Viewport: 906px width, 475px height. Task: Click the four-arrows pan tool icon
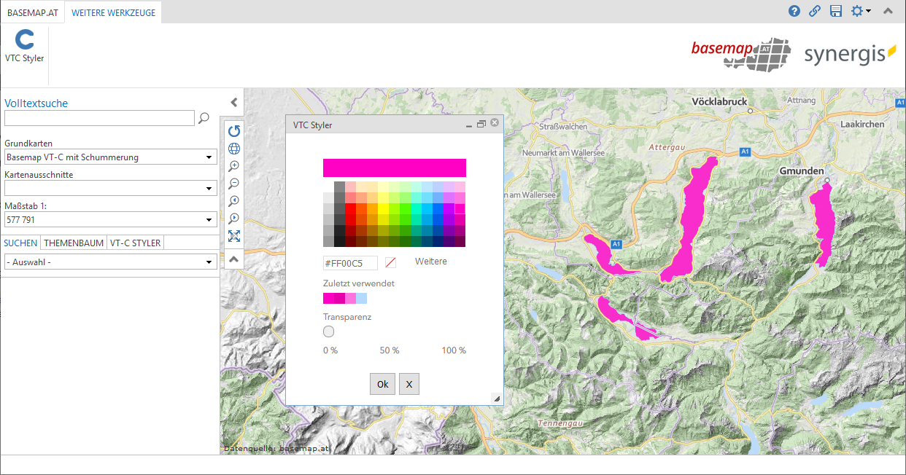234,236
